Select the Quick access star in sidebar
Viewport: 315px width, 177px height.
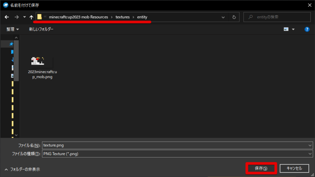click(x=11, y=44)
